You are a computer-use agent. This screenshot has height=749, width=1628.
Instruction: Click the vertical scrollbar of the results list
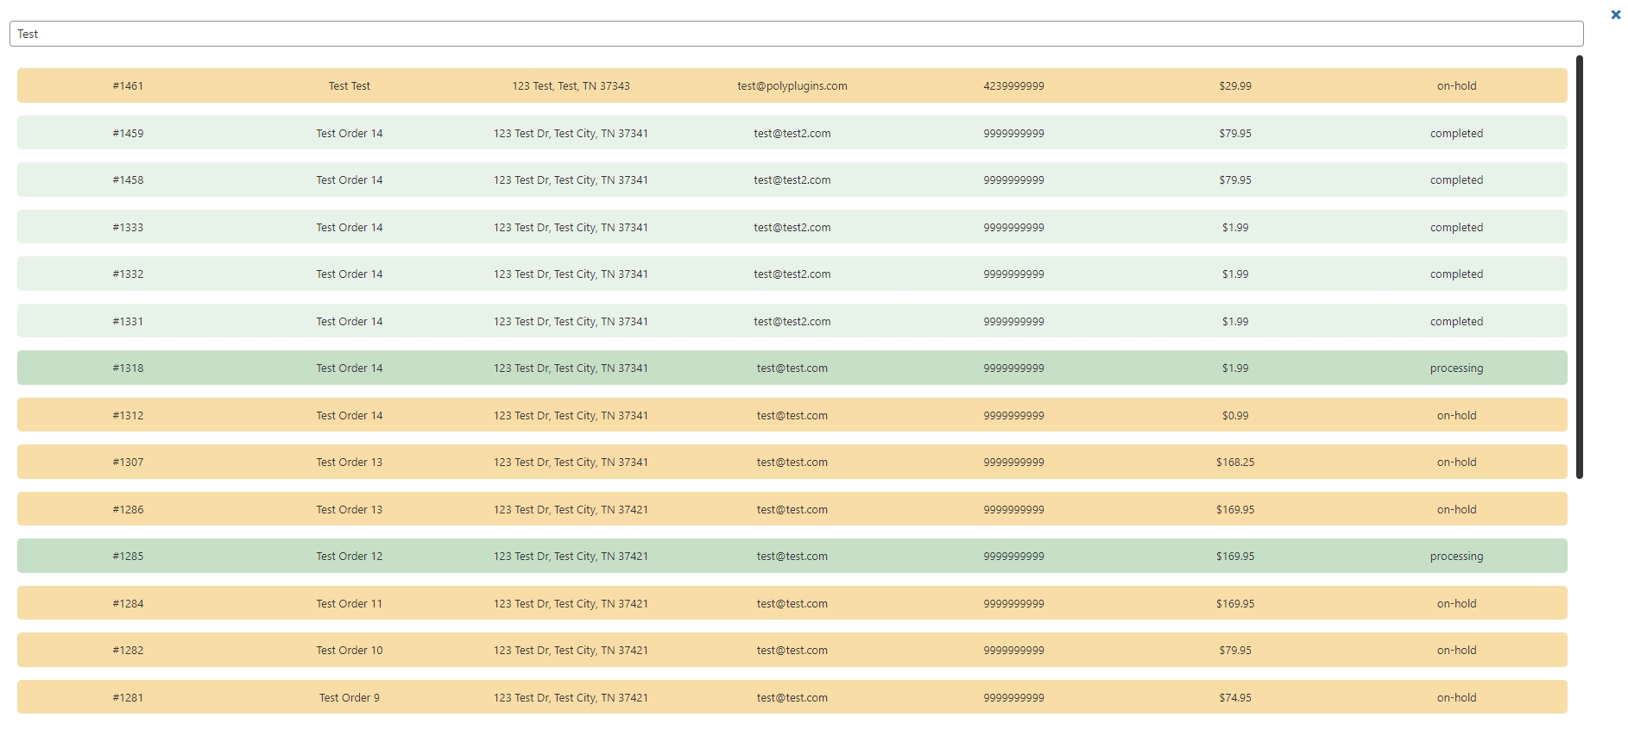(x=1579, y=267)
